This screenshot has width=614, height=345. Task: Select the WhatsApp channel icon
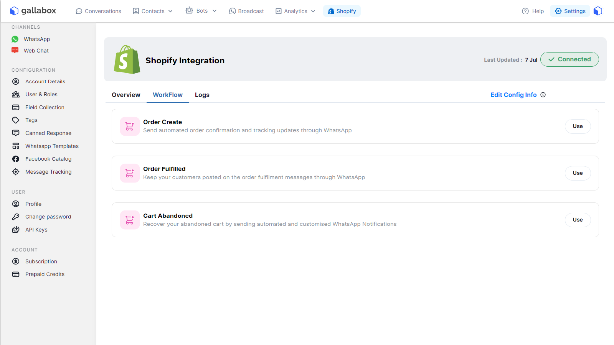[15, 39]
